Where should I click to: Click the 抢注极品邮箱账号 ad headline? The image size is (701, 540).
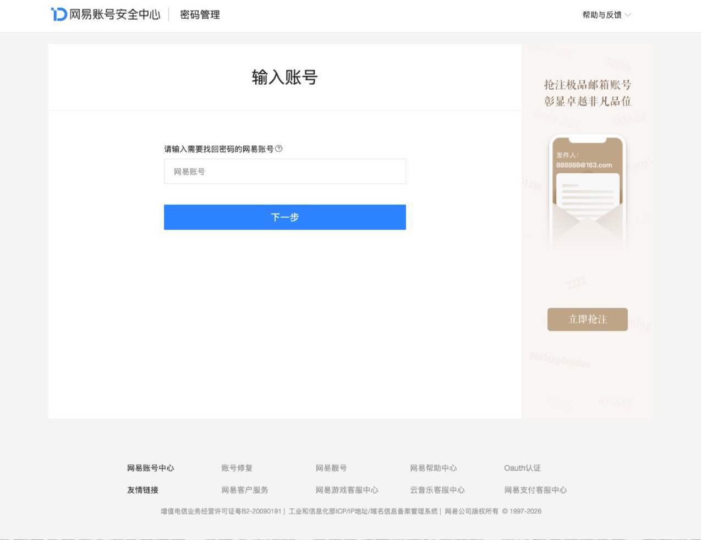(588, 85)
